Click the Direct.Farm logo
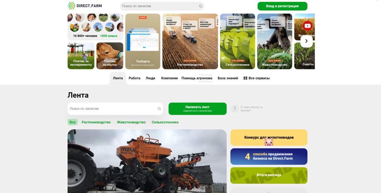This screenshot has height=193, width=381. [85, 6]
